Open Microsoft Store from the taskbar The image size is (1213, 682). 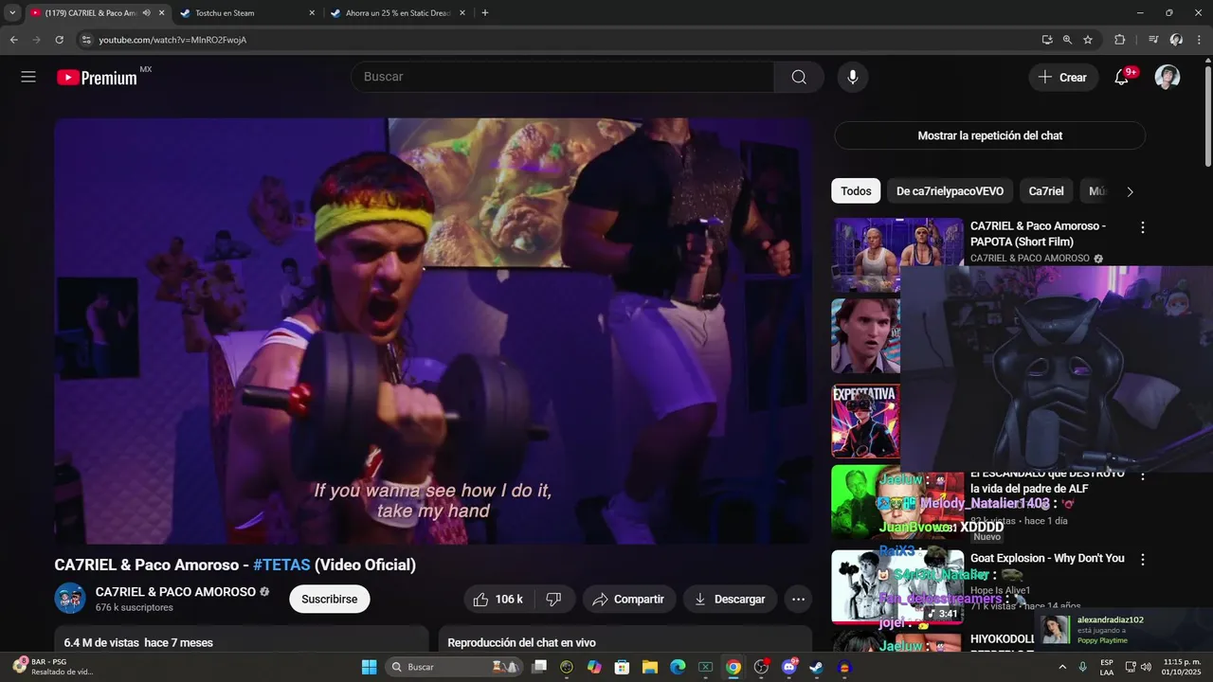pos(623,667)
